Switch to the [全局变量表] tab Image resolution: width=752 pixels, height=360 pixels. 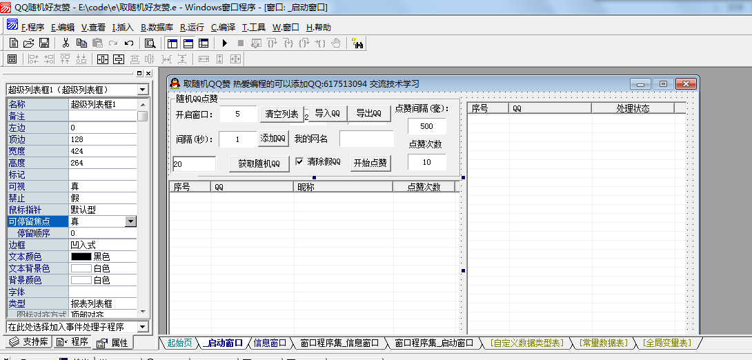click(667, 343)
